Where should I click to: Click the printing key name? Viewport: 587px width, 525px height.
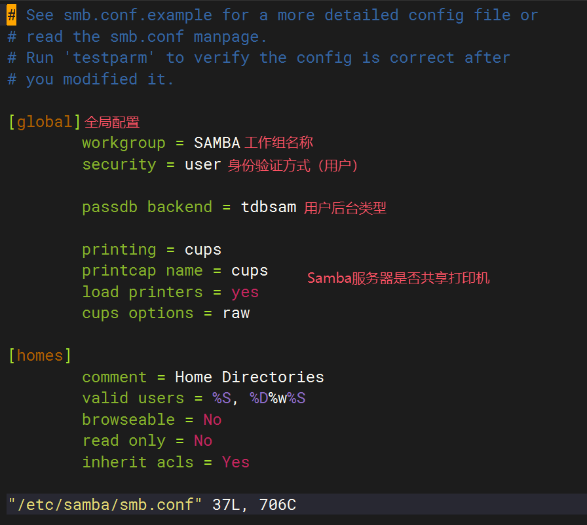click(119, 250)
